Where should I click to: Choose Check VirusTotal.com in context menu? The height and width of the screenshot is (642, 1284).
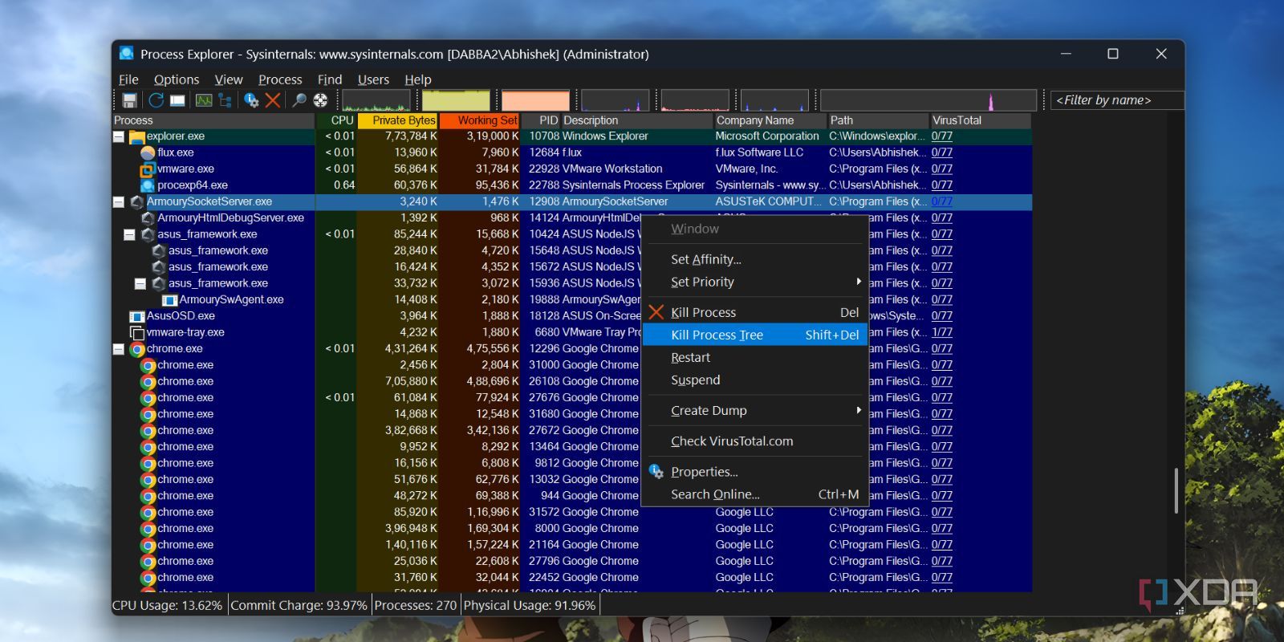(x=754, y=441)
